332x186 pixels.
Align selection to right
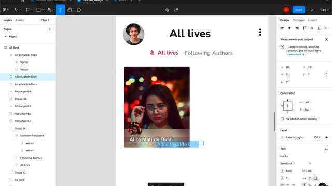(x=297, y=28)
